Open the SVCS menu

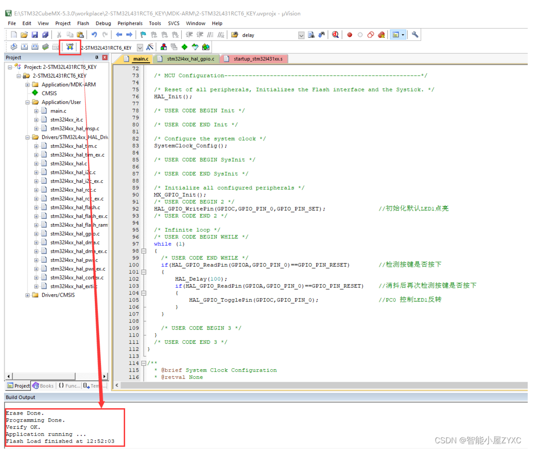click(x=174, y=23)
